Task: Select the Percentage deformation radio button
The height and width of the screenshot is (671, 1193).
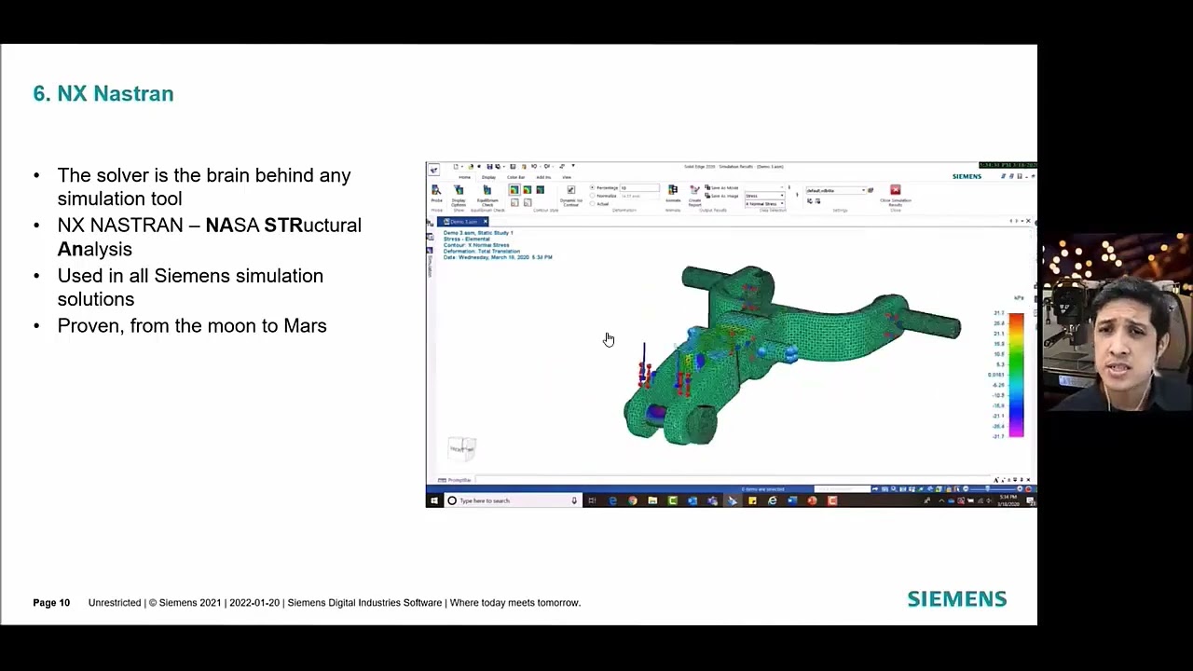Action: (x=592, y=187)
